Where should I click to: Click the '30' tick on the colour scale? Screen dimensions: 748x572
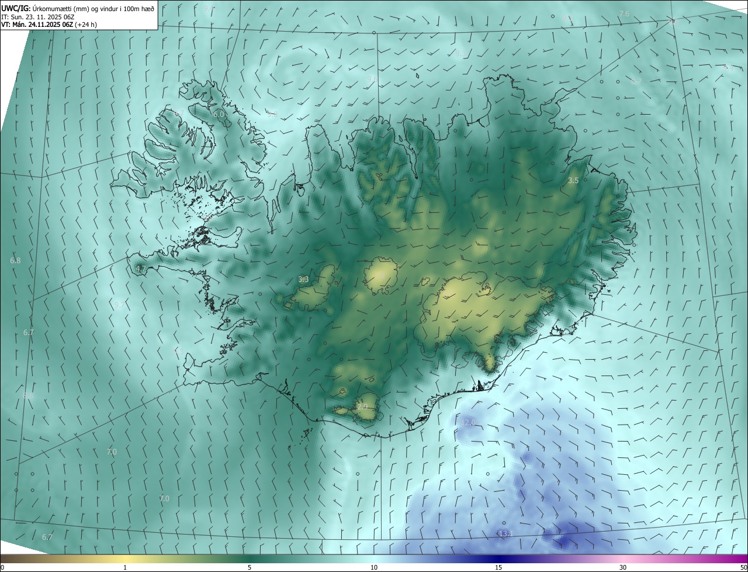click(623, 567)
